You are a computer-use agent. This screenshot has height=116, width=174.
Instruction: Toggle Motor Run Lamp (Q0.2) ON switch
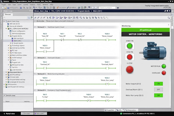[x=158, y=95]
